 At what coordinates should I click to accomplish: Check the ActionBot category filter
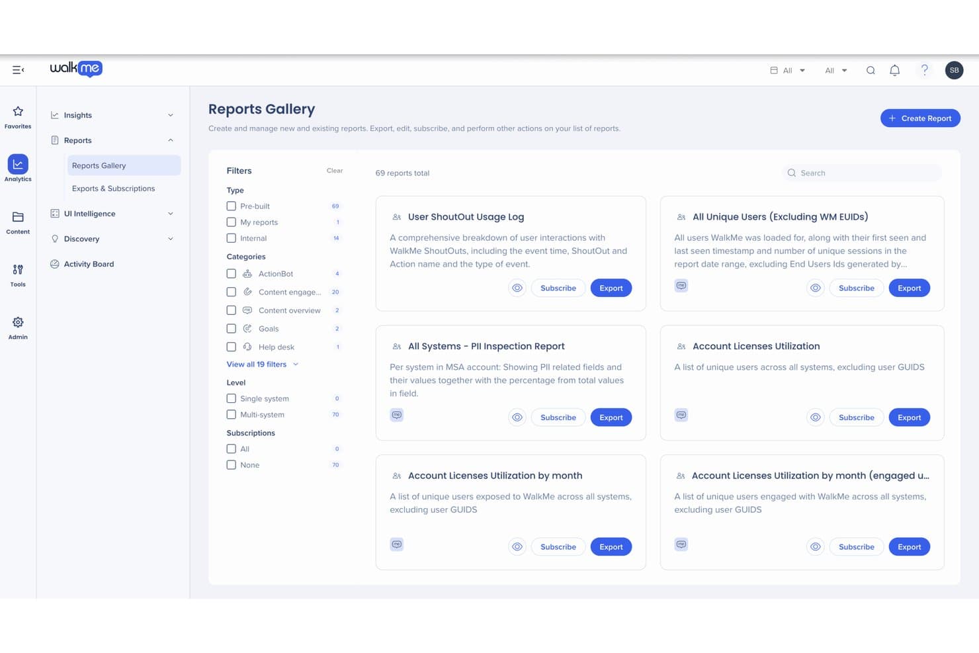(x=231, y=274)
